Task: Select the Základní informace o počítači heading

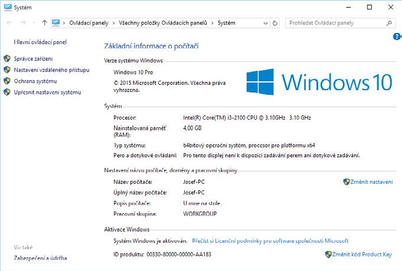Action: click(151, 46)
